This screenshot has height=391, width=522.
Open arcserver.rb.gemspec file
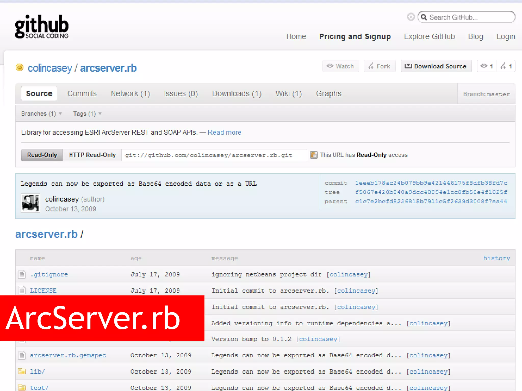point(68,355)
